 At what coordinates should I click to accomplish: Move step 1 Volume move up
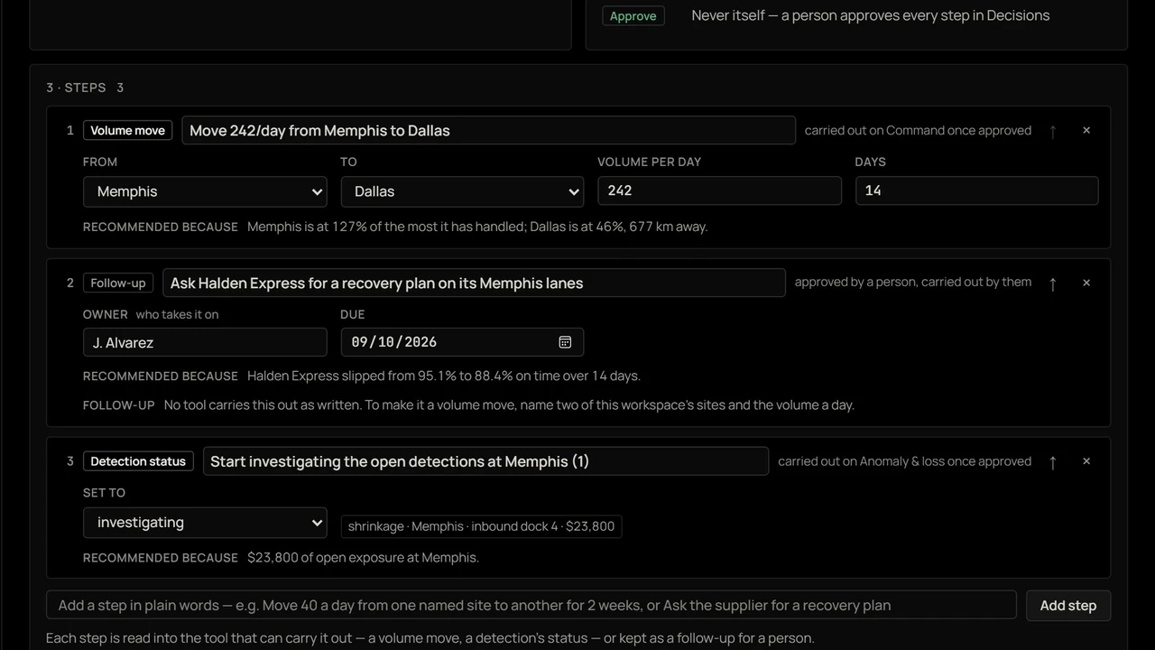point(1052,131)
